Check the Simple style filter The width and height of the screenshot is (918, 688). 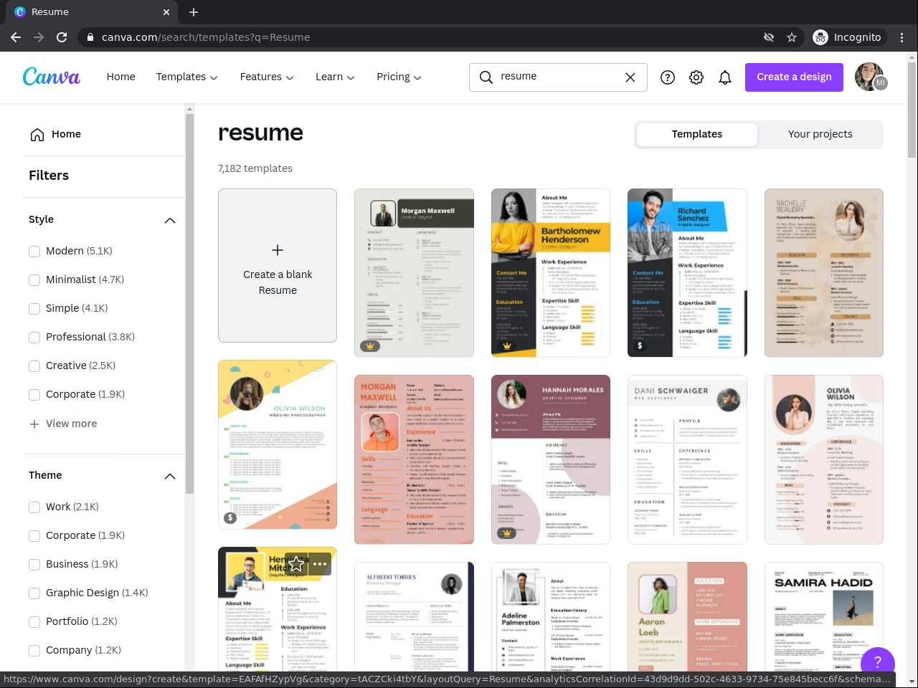(x=34, y=309)
